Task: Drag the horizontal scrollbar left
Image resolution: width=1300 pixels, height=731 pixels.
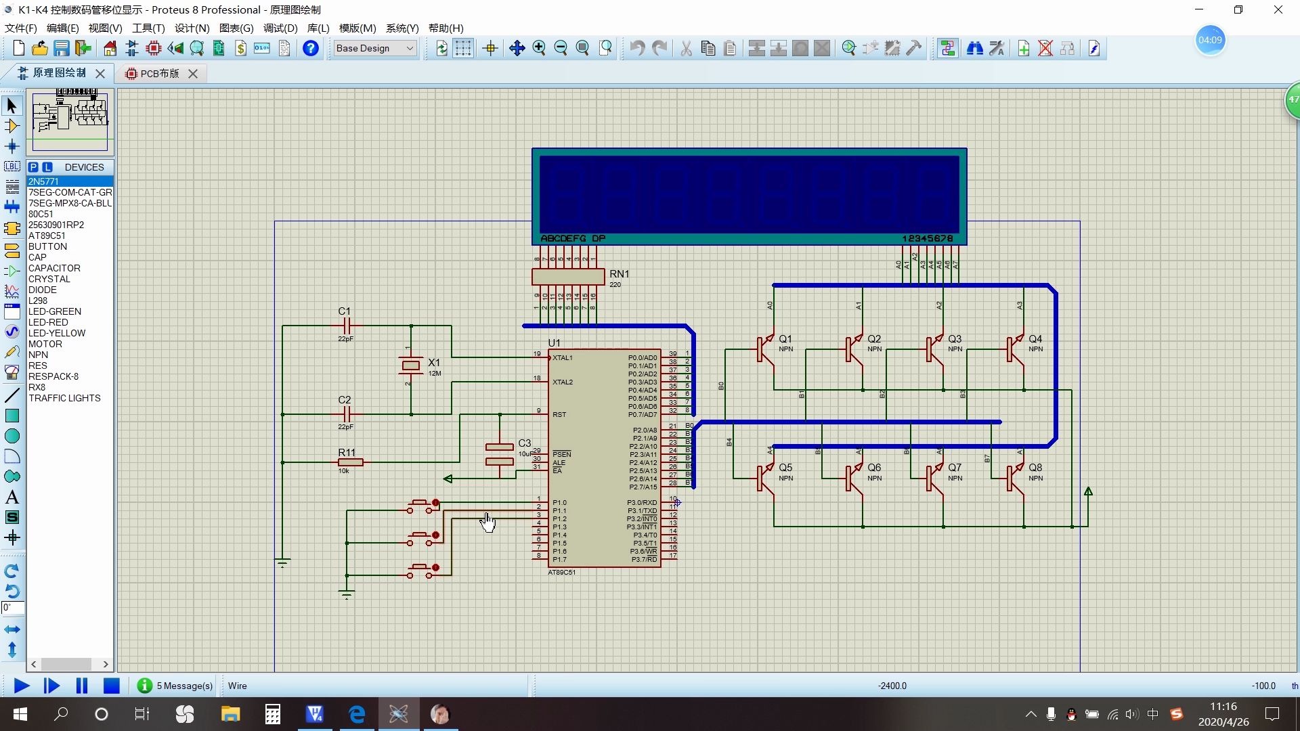Action: [33, 664]
